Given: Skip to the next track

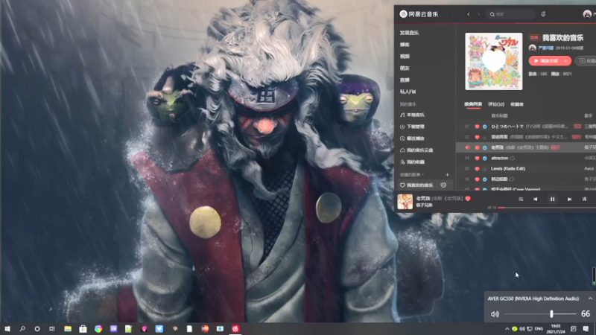Looking at the screenshot, I should pyautogui.click(x=569, y=199).
